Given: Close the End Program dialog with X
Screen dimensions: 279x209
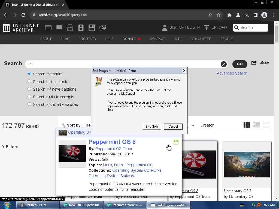Looking at the screenshot, I should pyautogui.click(x=184, y=70).
